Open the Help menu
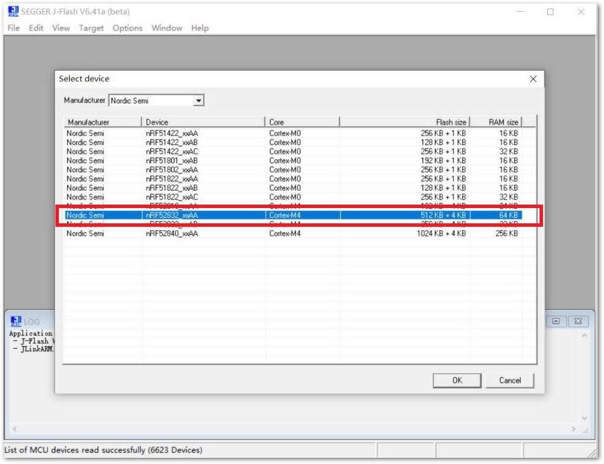 [200, 28]
